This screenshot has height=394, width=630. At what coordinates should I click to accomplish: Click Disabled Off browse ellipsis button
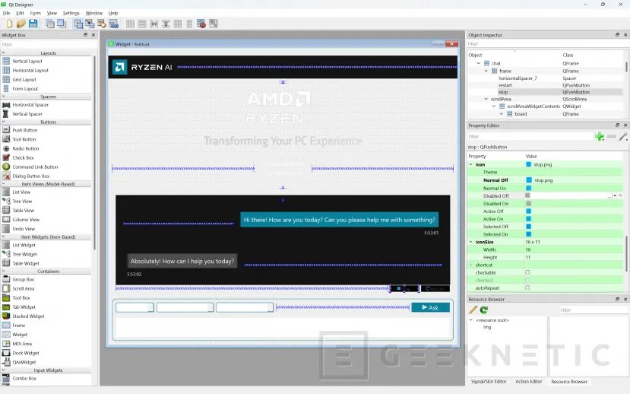click(x=609, y=195)
